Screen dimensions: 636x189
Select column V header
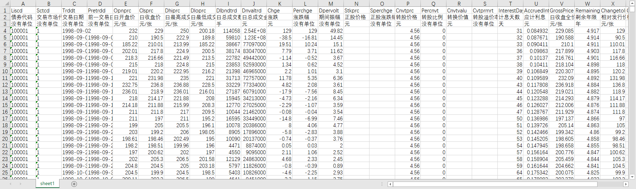pos(562,4)
